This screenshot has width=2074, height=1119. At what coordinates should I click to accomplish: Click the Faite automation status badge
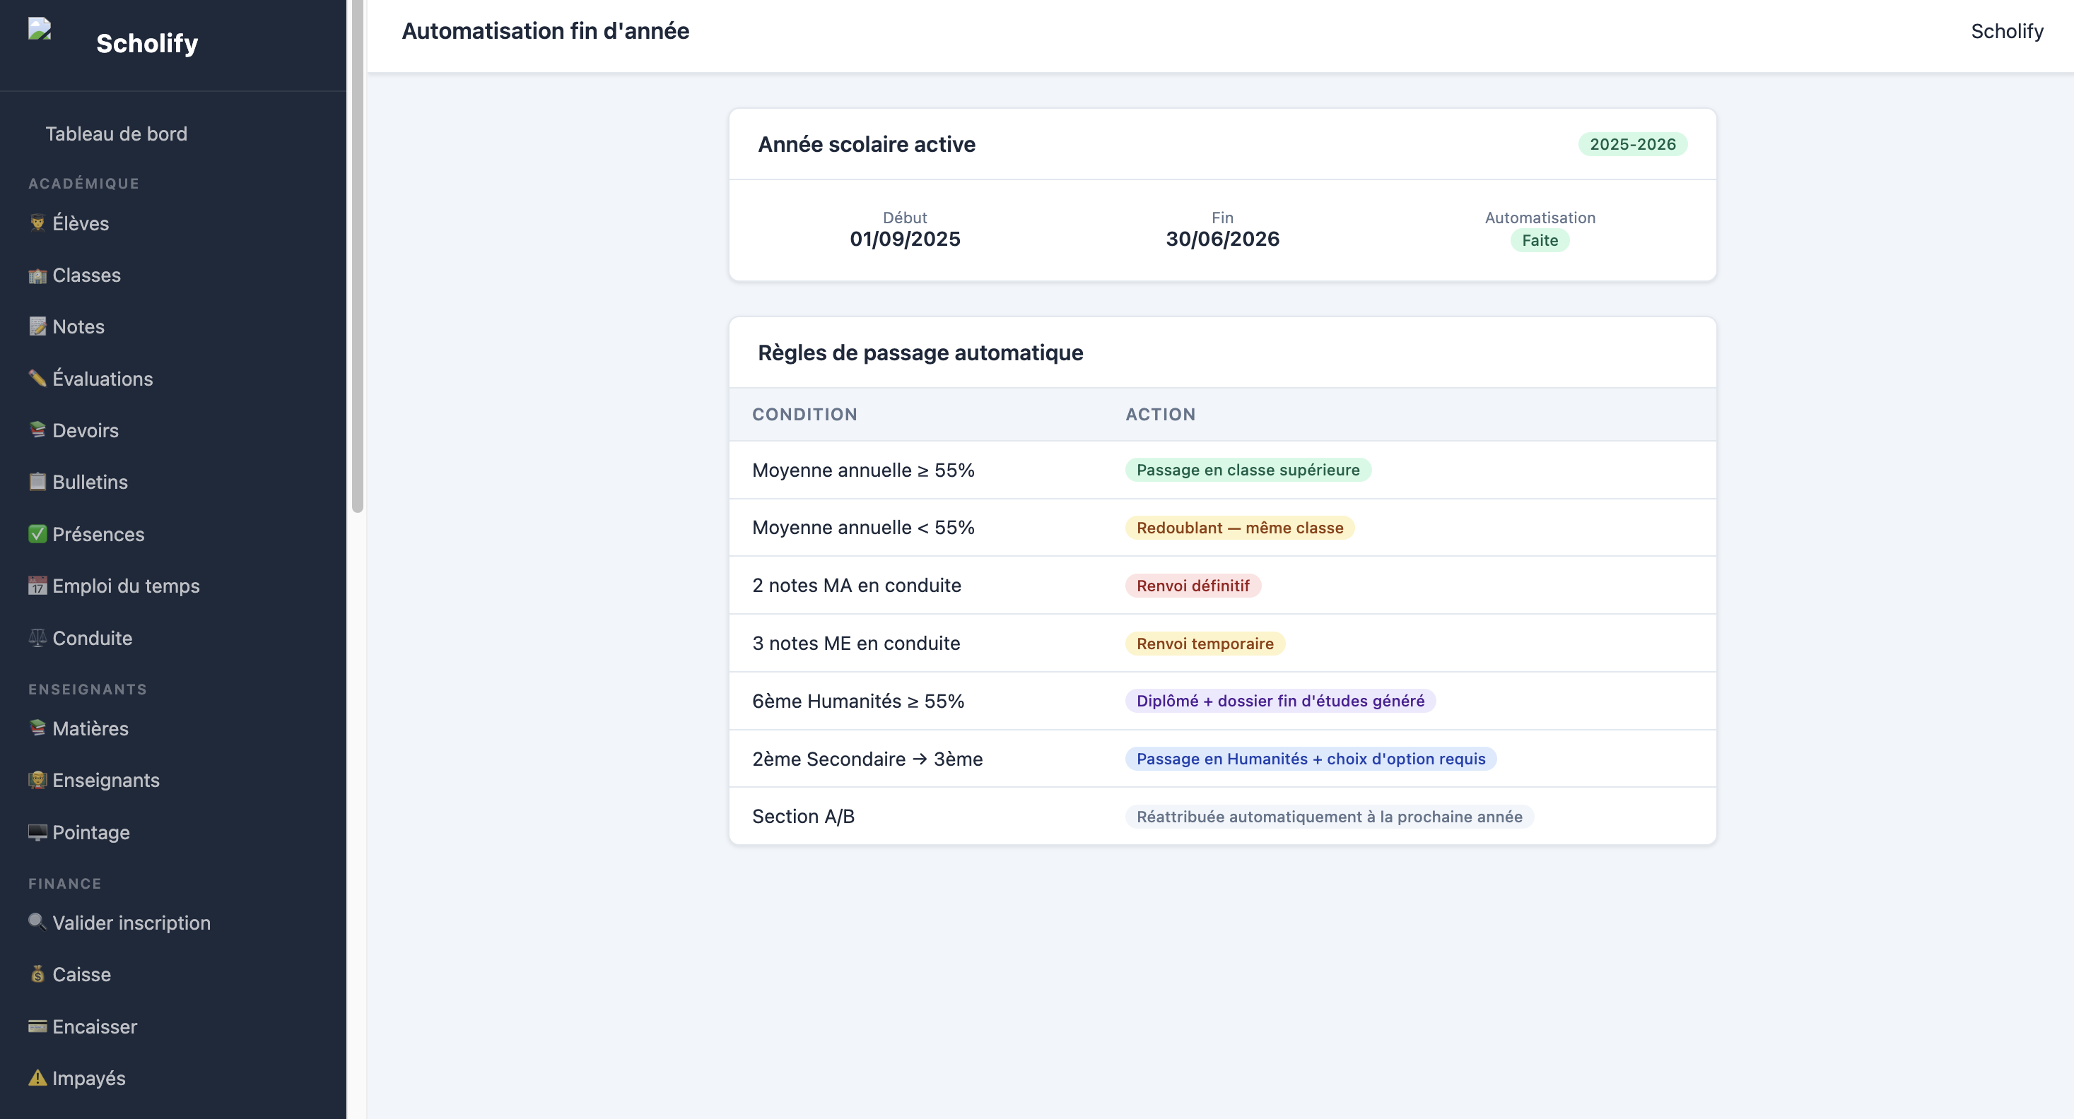1540,240
